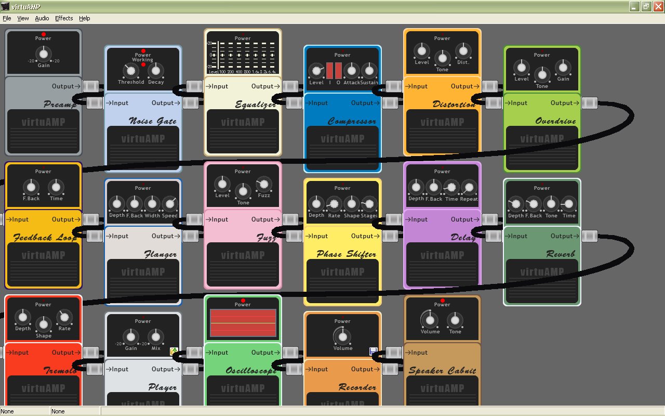665x416 pixels.
Task: Click the Oscilloscope red waveform display
Action: [243, 323]
